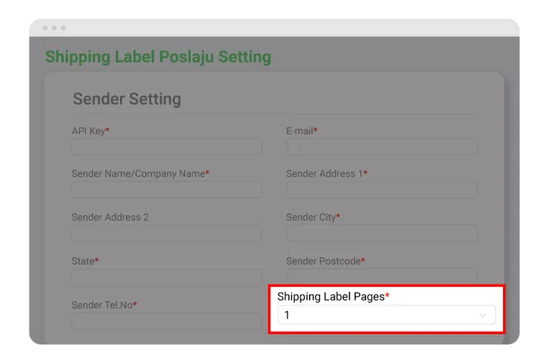Click into Sender Address 1 field
The height and width of the screenshot is (363, 548).
tap(382, 190)
